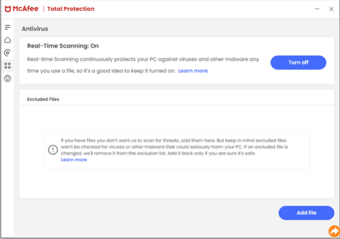Close the McAfee Total Protection window
The image size is (340, 239).
331,9
